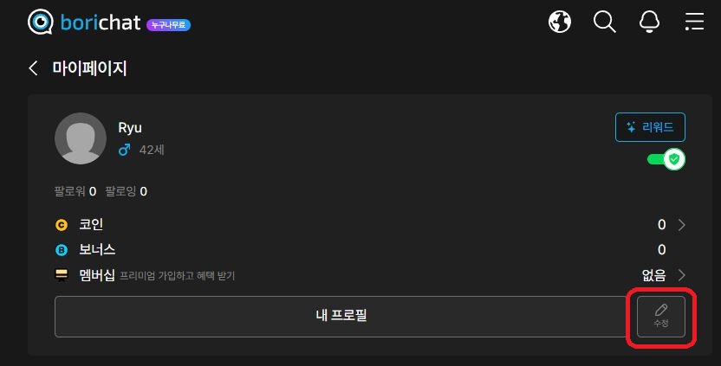The height and width of the screenshot is (366, 721).
Task: Expand the 코인 row chevron
Action: [x=681, y=225]
